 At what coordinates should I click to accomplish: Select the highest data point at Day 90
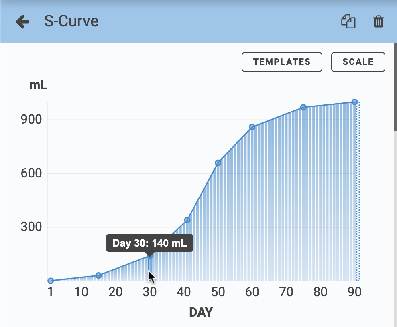354,102
